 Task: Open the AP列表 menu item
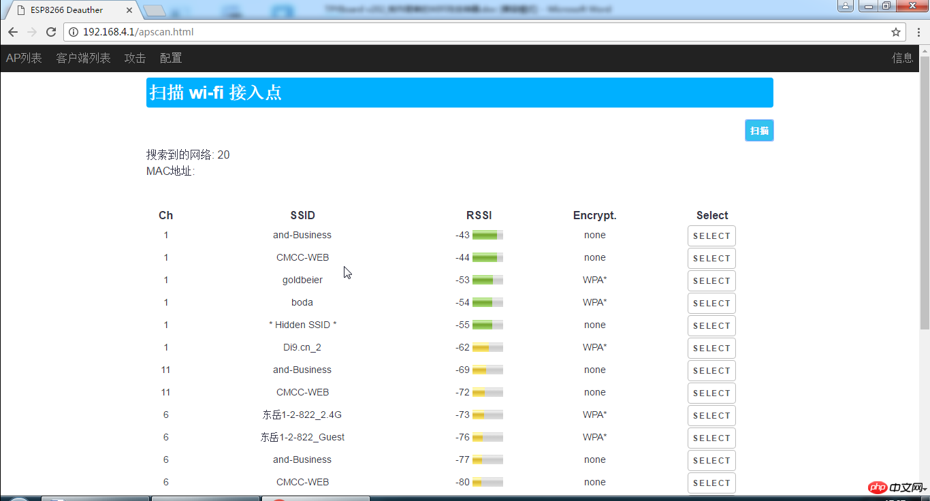[x=24, y=59]
